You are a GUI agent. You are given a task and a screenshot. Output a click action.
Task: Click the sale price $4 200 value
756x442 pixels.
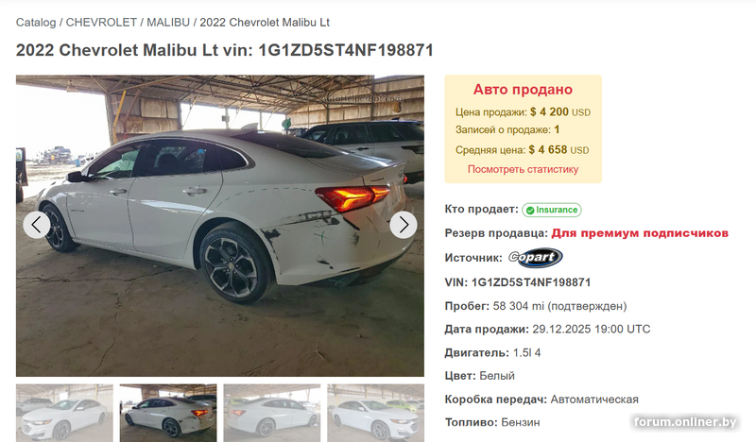pyautogui.click(x=549, y=111)
